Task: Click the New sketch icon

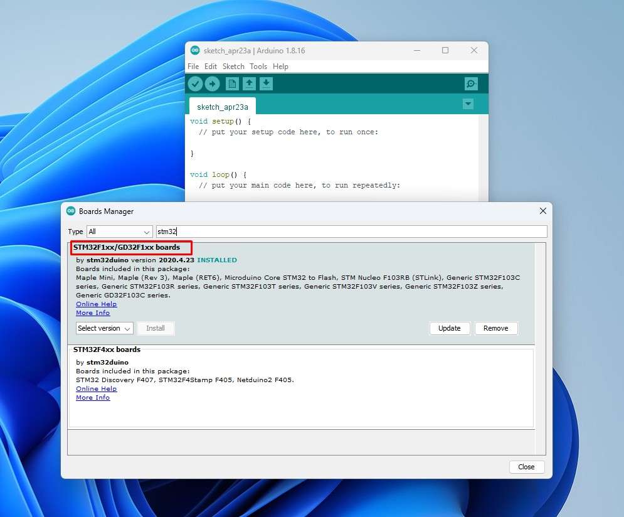Action: point(232,83)
